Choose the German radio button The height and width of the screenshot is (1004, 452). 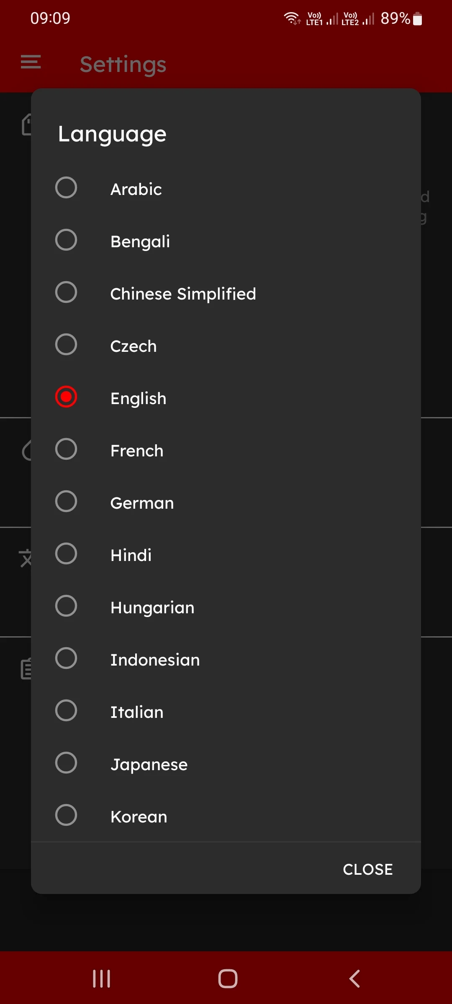[x=66, y=501]
